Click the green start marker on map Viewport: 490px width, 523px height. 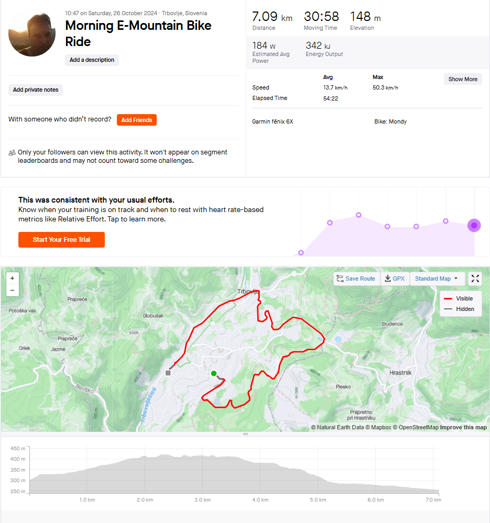coord(214,373)
